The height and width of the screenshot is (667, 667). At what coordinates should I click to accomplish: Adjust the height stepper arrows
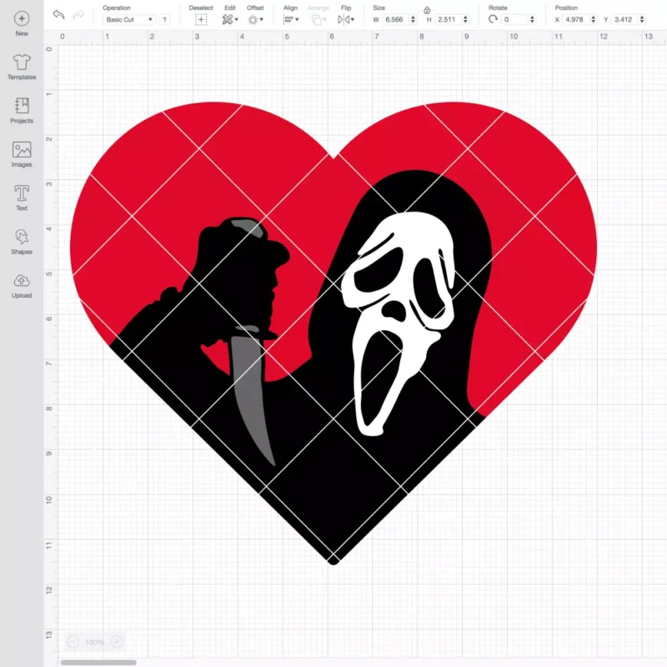point(465,19)
